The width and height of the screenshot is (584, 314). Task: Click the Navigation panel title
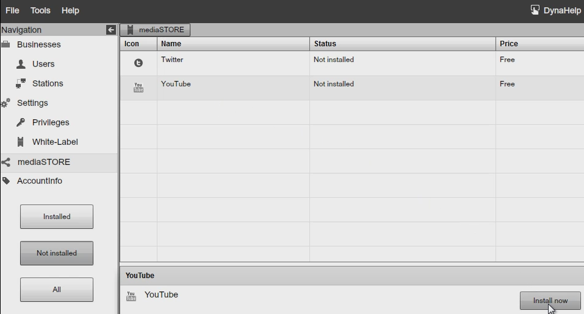(21, 30)
